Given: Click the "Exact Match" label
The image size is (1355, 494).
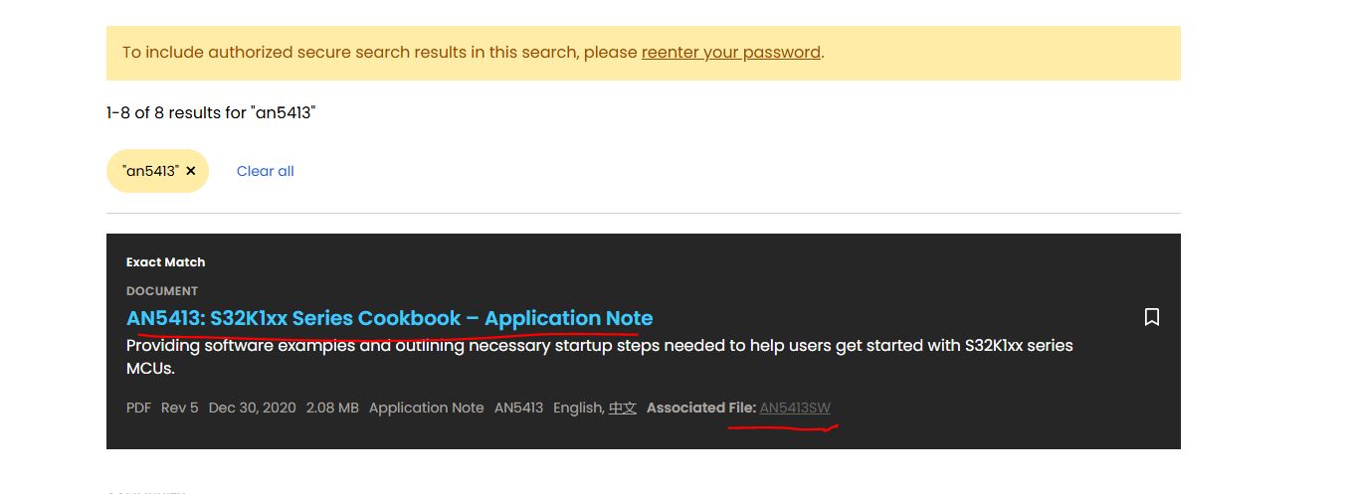Looking at the screenshot, I should (x=165, y=262).
